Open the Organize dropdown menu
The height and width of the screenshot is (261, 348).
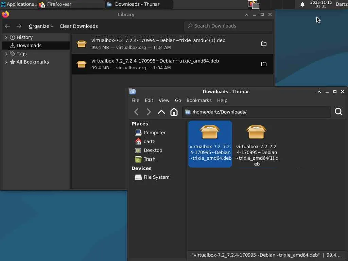coord(41,26)
